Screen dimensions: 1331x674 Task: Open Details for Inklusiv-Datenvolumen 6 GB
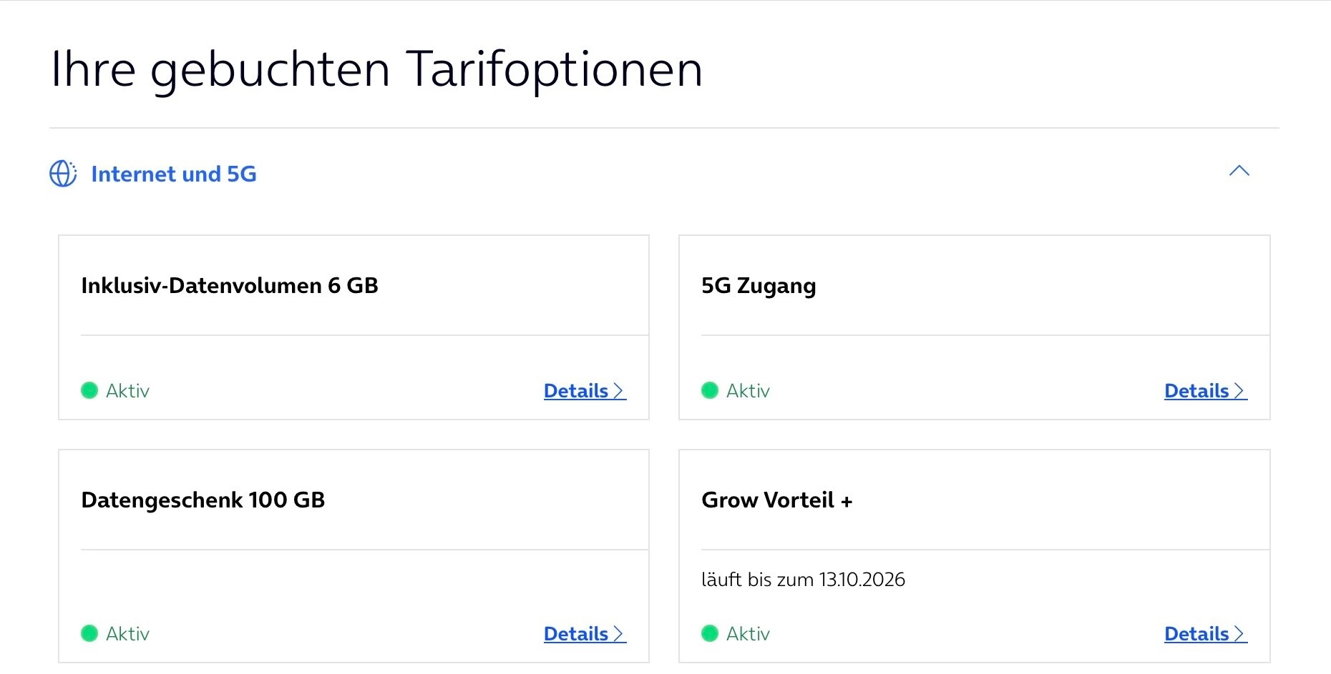(584, 391)
